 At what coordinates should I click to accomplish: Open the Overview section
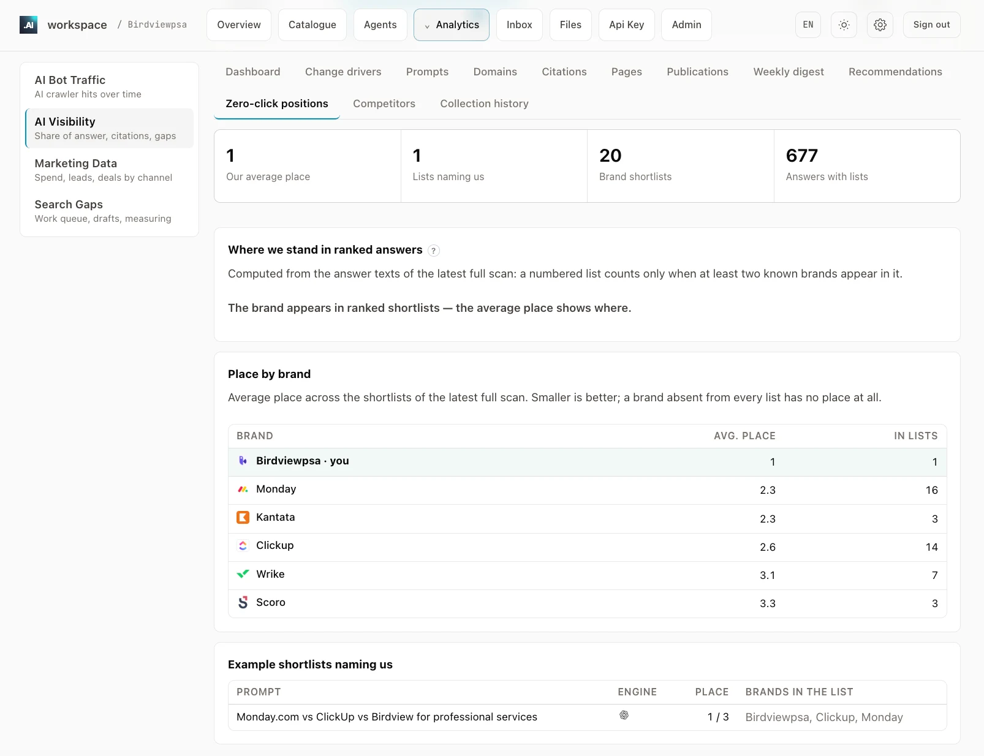[x=239, y=25]
